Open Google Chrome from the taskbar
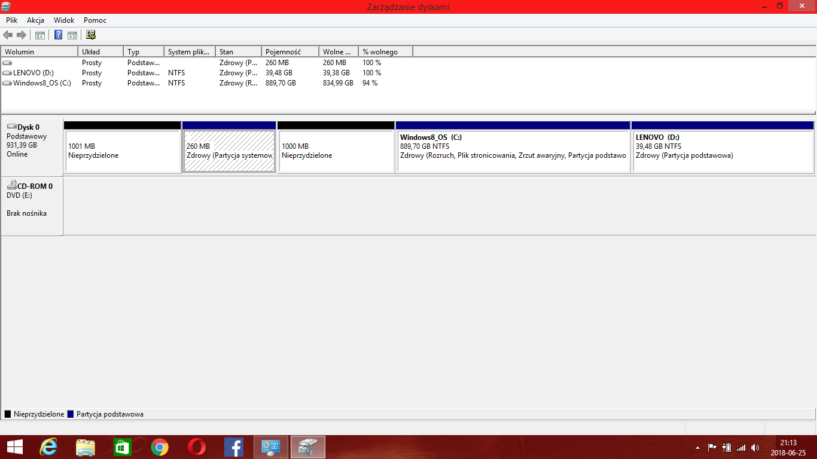 [x=159, y=447]
